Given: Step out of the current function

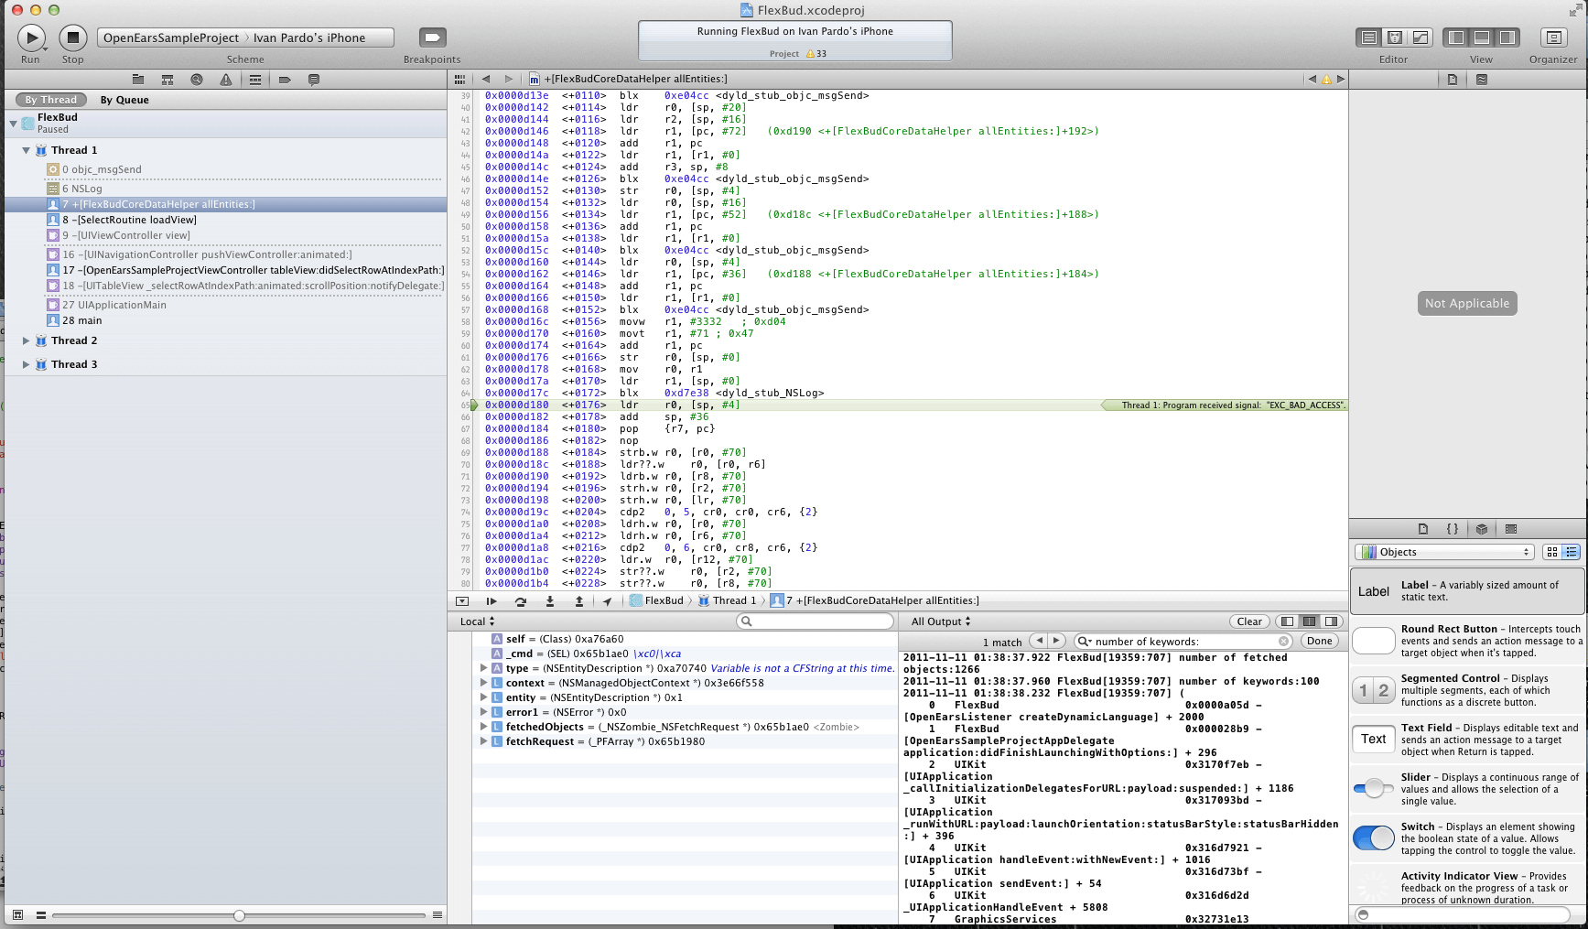Looking at the screenshot, I should coord(578,601).
